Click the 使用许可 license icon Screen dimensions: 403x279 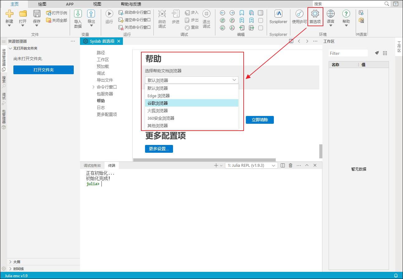pyautogui.click(x=299, y=14)
